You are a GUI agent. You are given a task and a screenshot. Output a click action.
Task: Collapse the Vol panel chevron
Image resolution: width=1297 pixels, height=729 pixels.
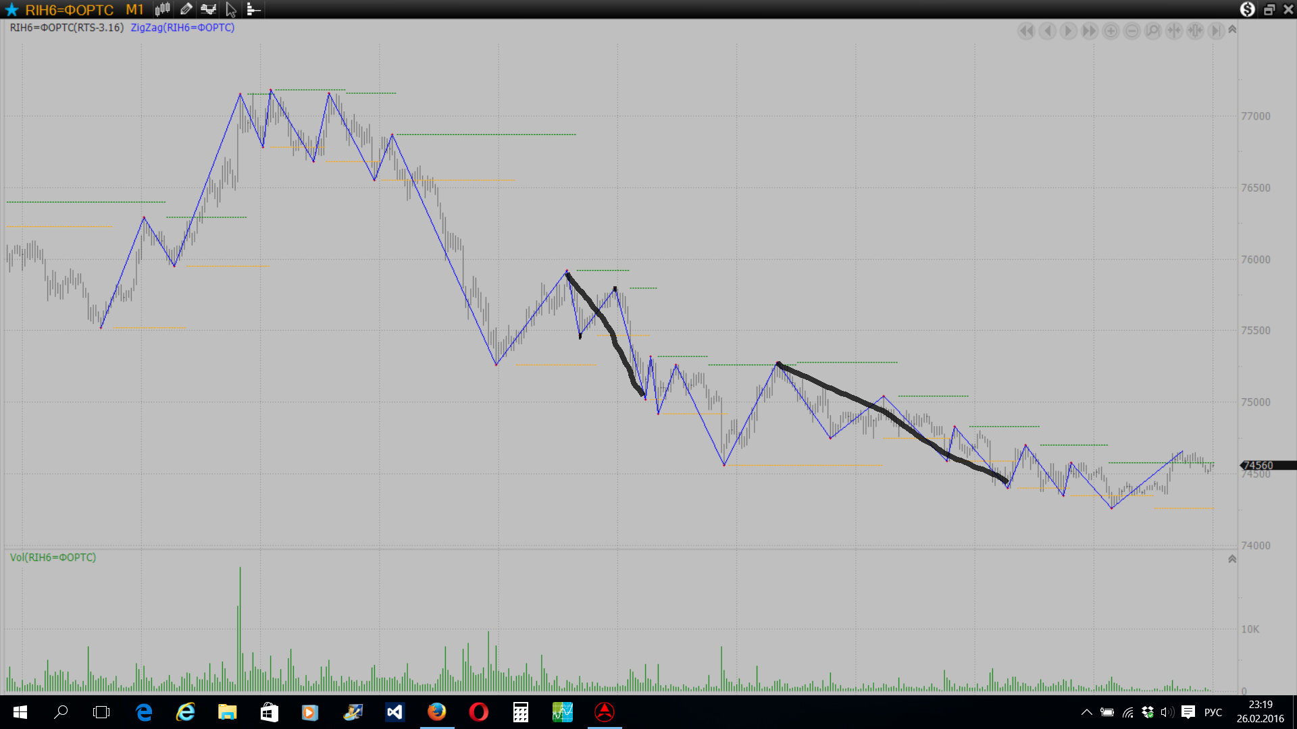tap(1232, 559)
